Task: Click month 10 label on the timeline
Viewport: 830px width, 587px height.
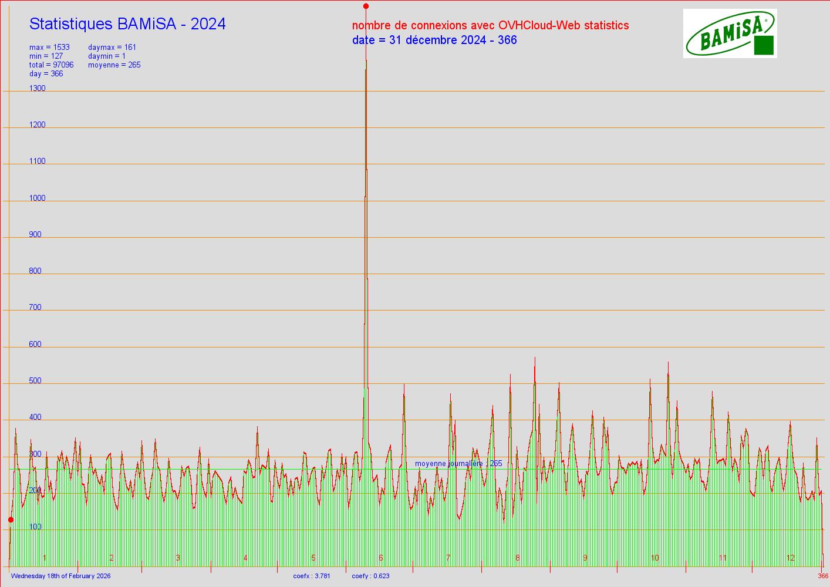Action: [655, 558]
